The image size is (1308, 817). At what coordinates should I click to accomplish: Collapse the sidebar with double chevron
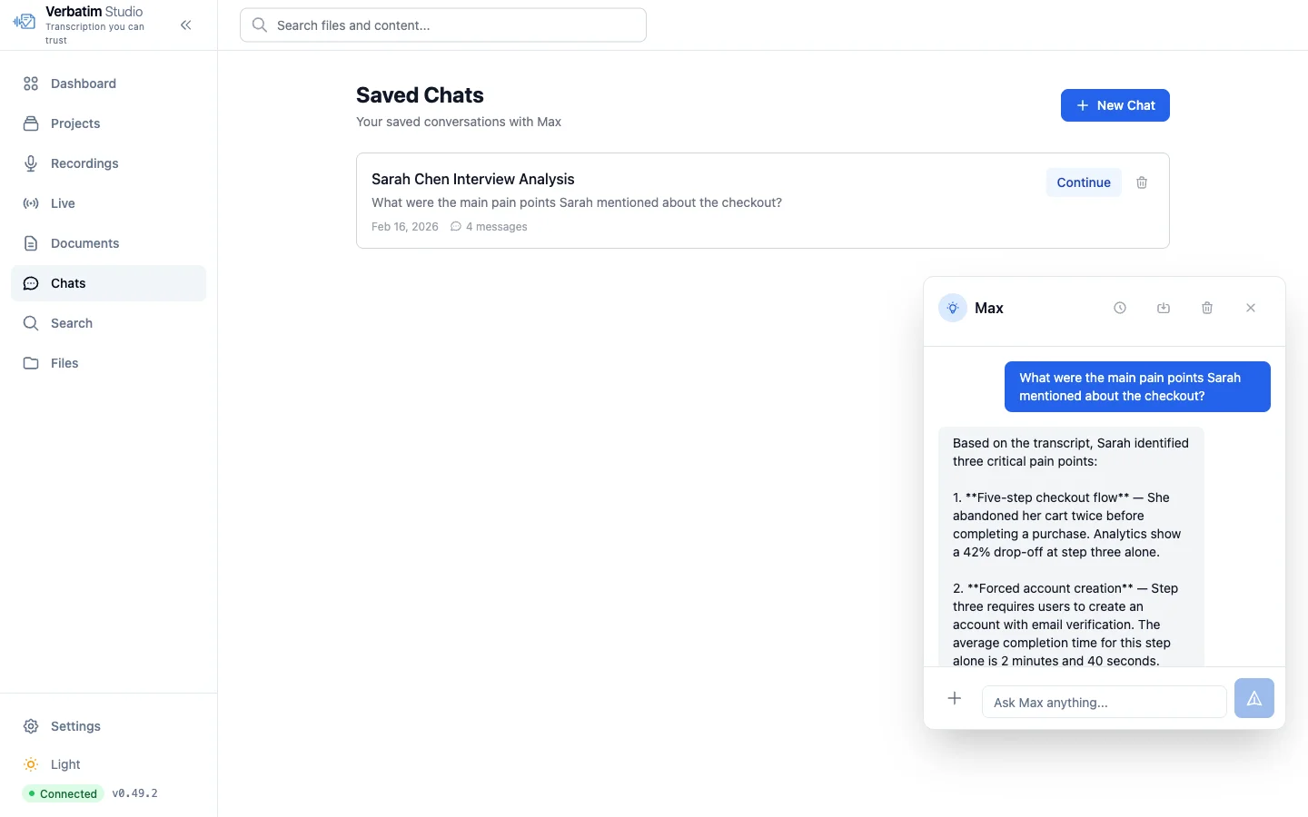pos(186,25)
